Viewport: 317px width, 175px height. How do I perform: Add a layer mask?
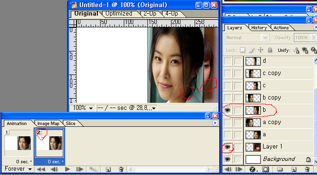(x=266, y=169)
